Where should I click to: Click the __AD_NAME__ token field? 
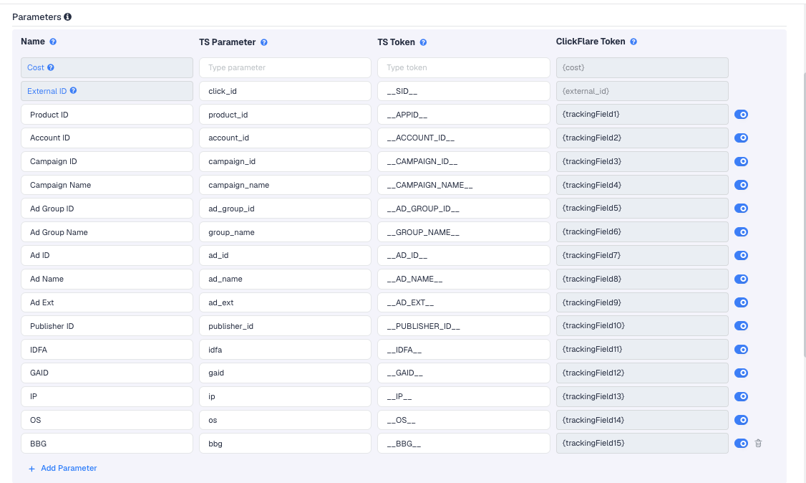point(464,279)
